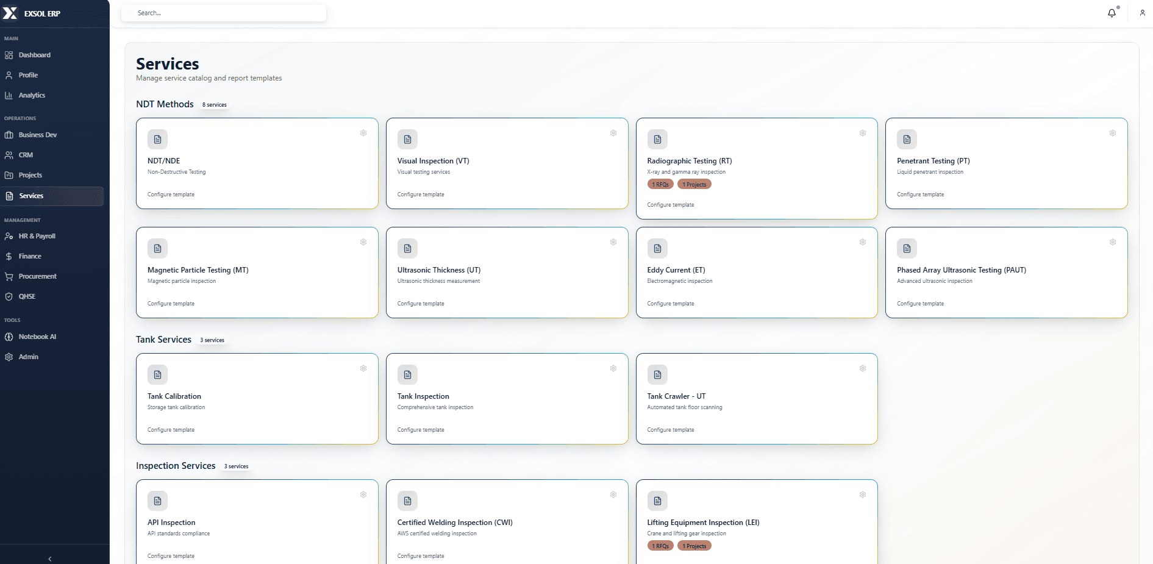Click '8 services' count beside NDT Methods
The width and height of the screenshot is (1153, 564).
[x=215, y=105]
